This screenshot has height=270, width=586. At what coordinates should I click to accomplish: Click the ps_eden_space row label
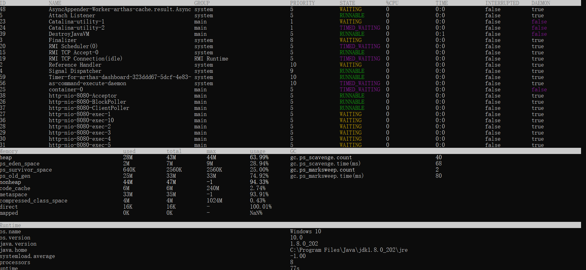[20, 164]
